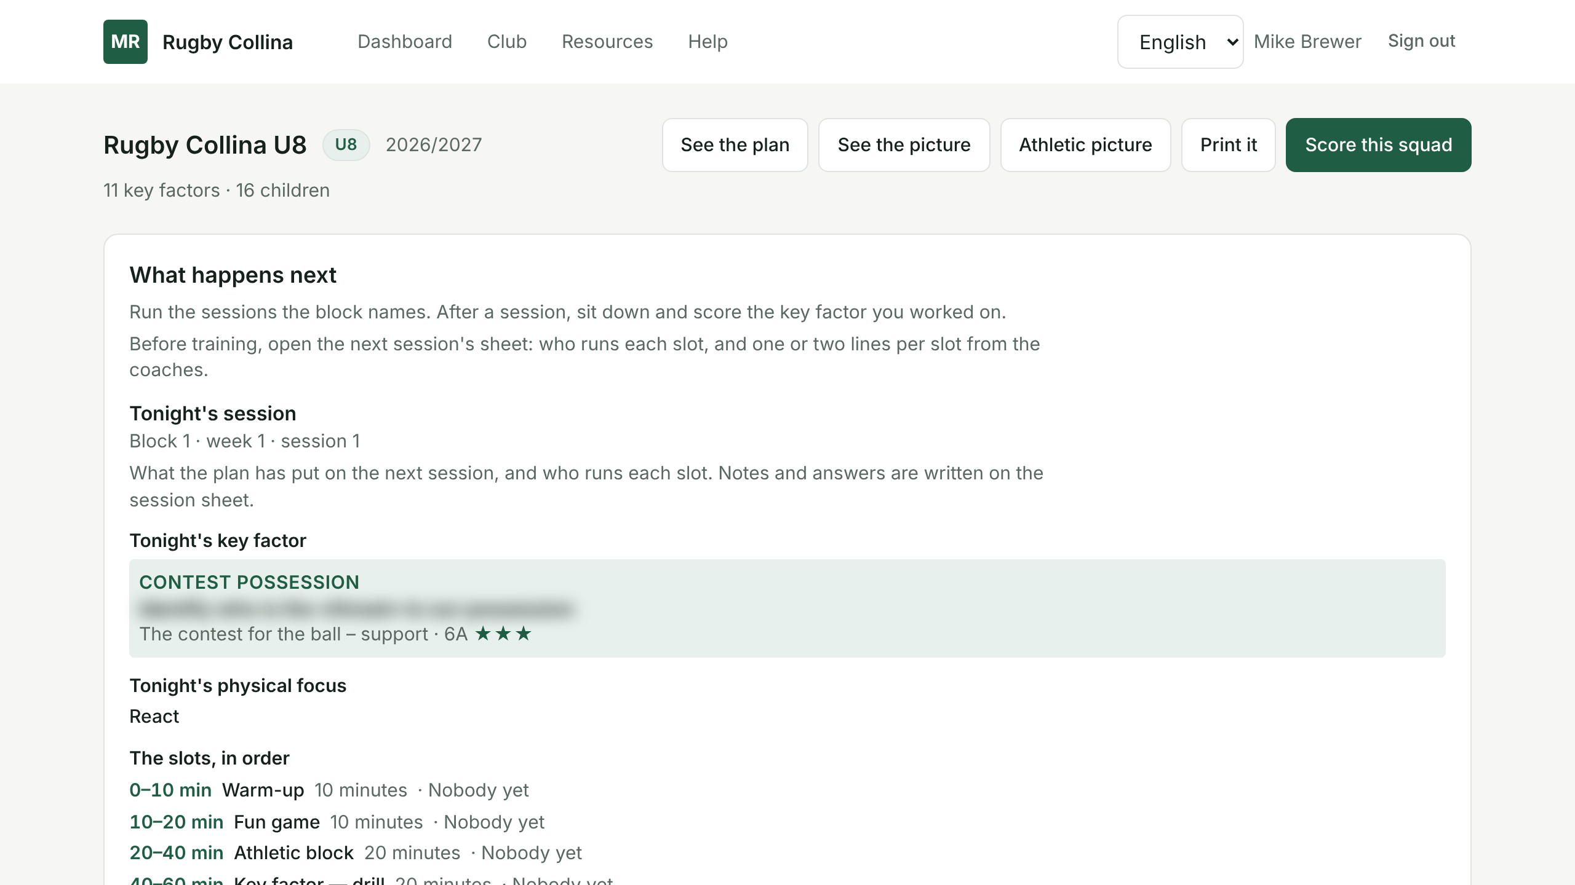Click the 0–10 min Warm-up slot

[329, 790]
